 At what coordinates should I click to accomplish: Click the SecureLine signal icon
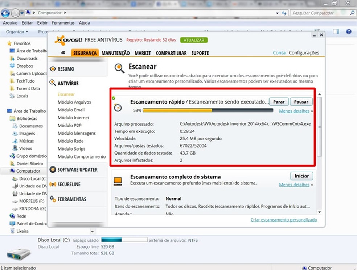click(53, 184)
